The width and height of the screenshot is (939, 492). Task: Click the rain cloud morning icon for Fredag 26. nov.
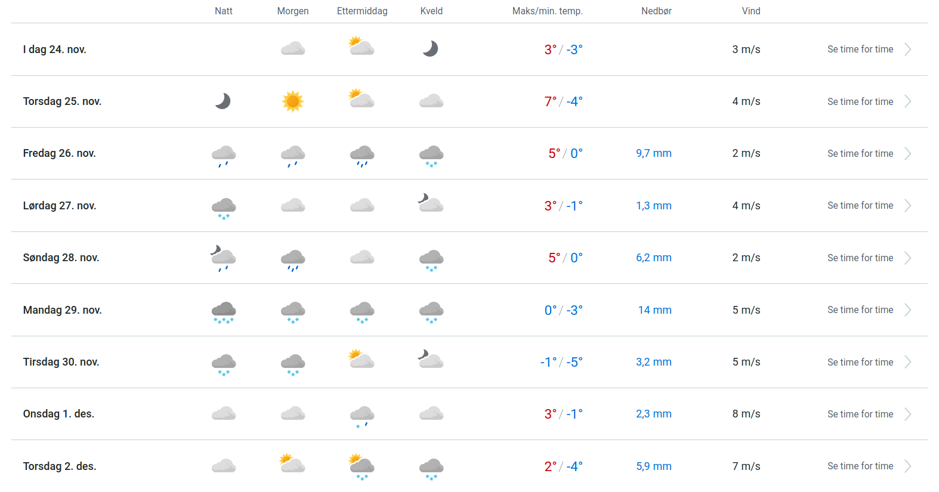(293, 156)
